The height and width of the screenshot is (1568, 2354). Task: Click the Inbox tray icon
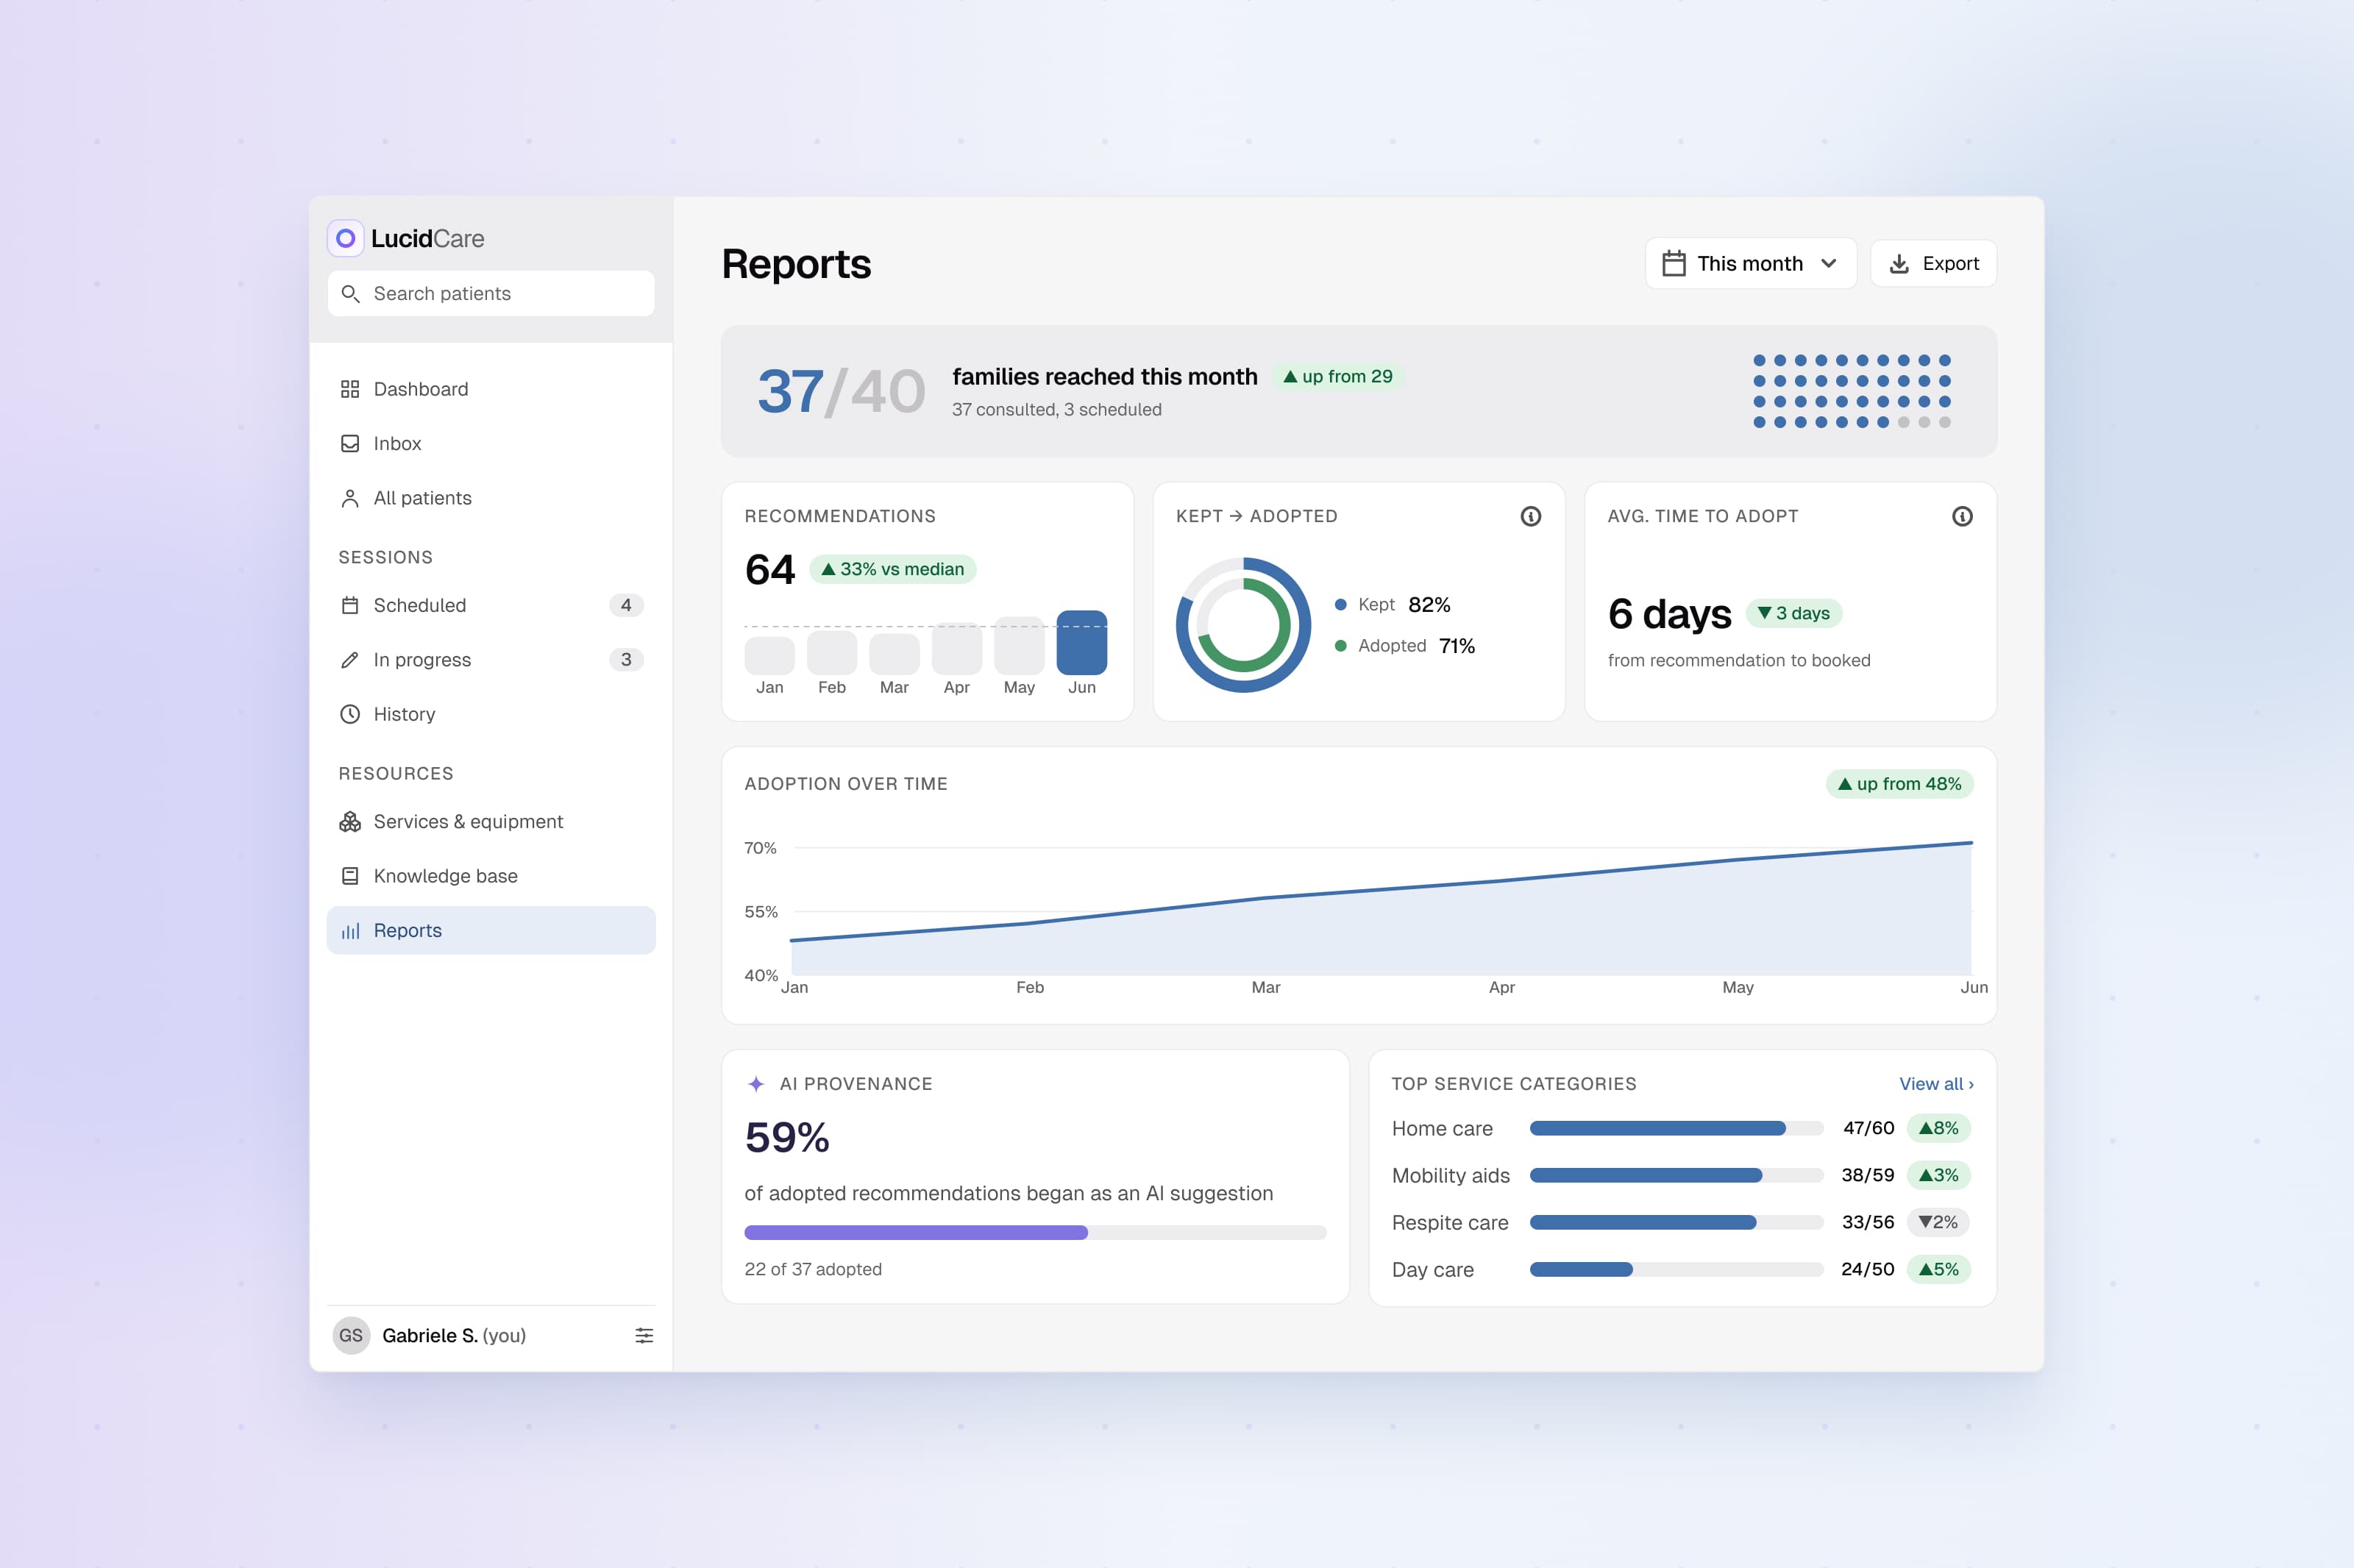point(350,443)
